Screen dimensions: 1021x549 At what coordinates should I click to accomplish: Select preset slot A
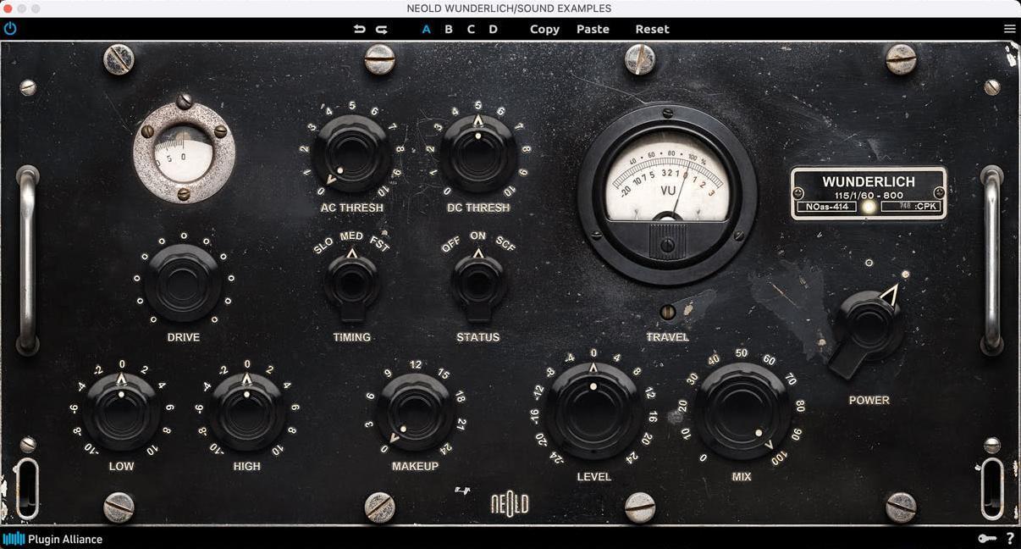[x=427, y=29]
